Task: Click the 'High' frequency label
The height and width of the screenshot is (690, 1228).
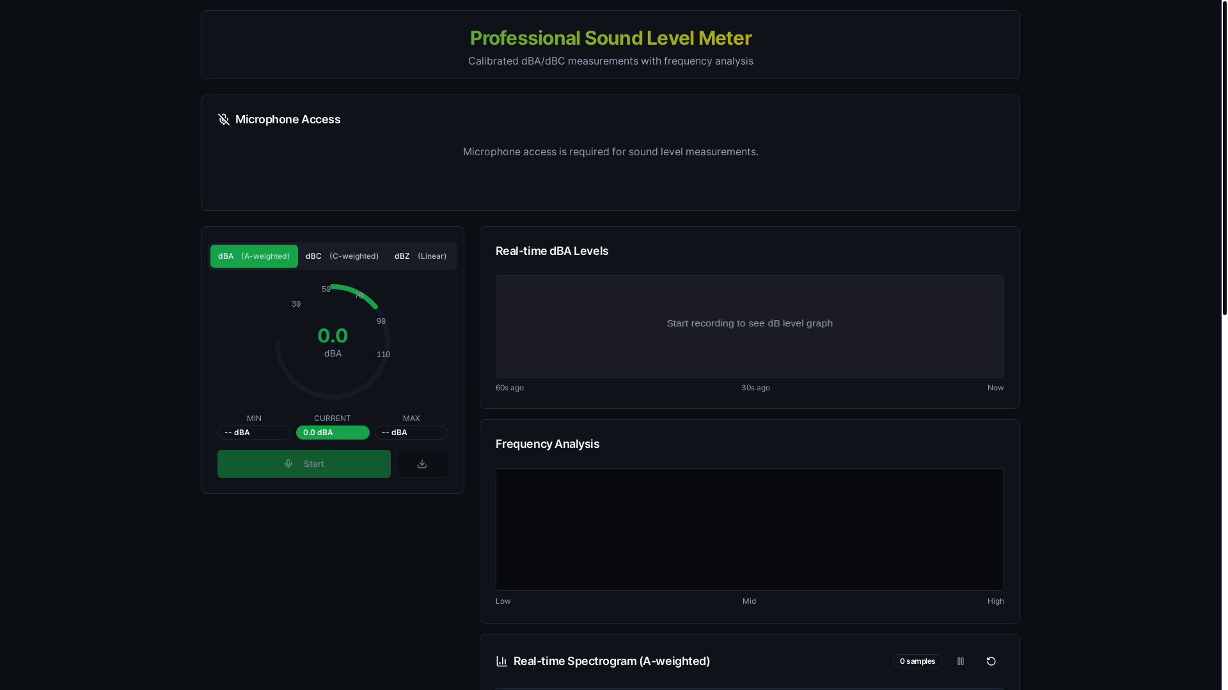Action: 995,601
